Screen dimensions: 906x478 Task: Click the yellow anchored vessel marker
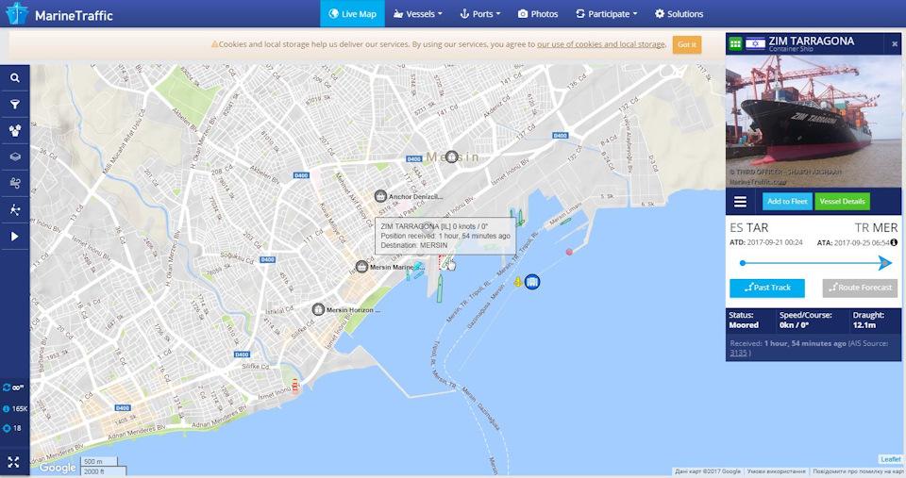tap(518, 282)
